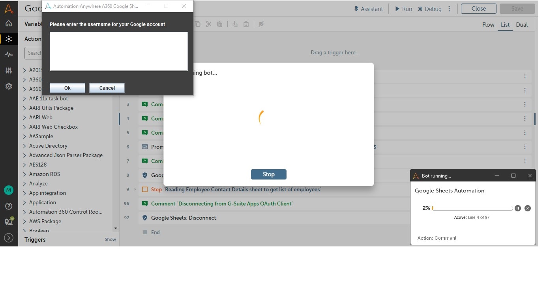Screen dimensions: 547x285
Task: Expand the Active Directory package
Action: [x=25, y=146]
